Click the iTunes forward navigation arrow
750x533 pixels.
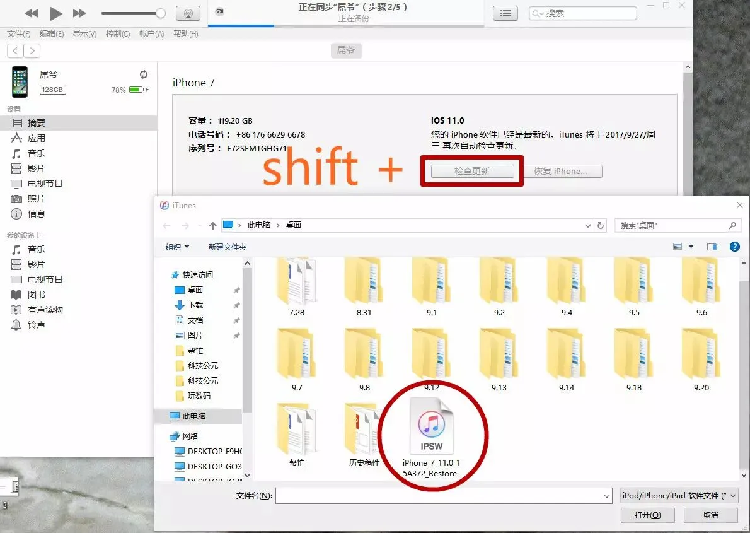[32, 50]
